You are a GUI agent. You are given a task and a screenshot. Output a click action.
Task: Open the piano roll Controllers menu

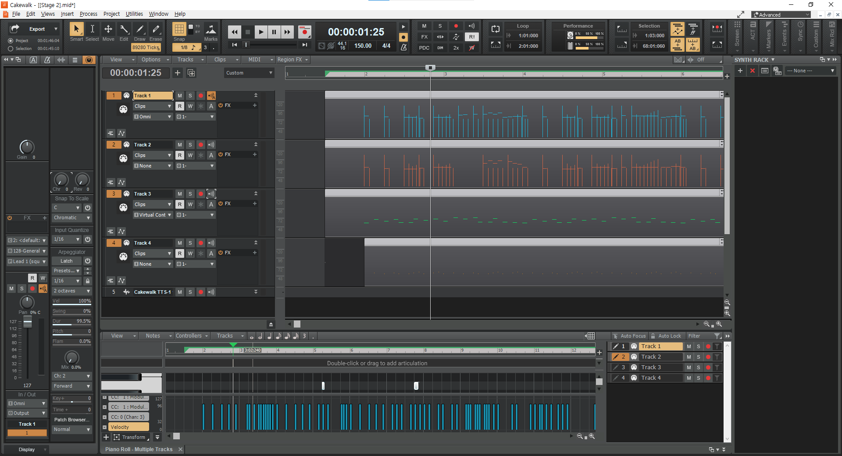(192, 336)
